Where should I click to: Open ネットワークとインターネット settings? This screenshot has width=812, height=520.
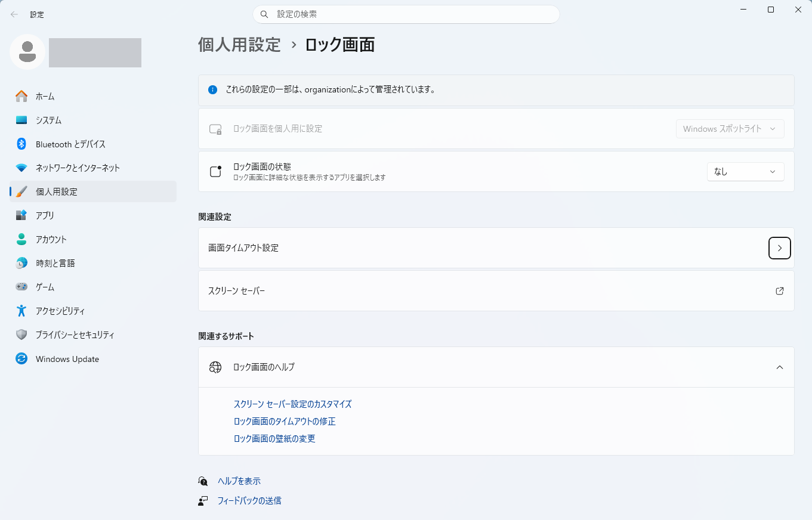[93, 168]
